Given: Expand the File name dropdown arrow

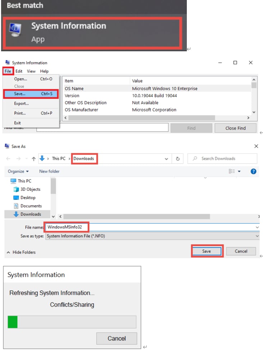Looking at the screenshot, I should tap(257, 227).
